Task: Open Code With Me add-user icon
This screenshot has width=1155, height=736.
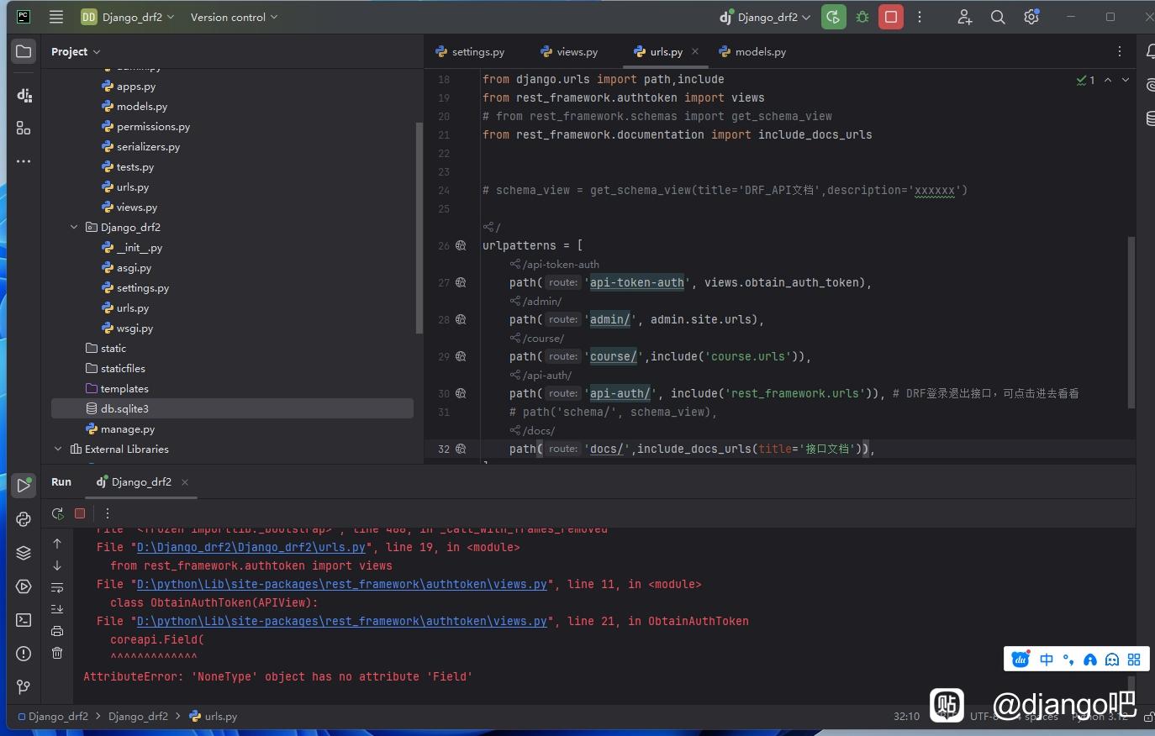Action: 964,17
